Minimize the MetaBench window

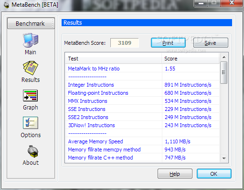pyautogui.click(x=201, y=3)
